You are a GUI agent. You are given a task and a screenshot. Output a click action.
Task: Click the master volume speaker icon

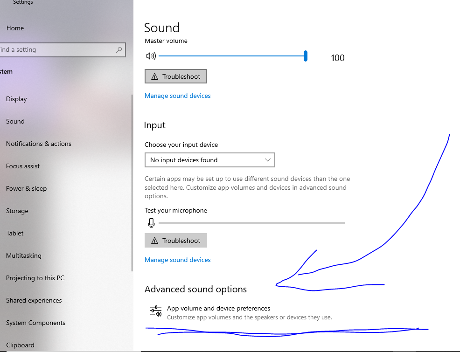pyautogui.click(x=151, y=56)
